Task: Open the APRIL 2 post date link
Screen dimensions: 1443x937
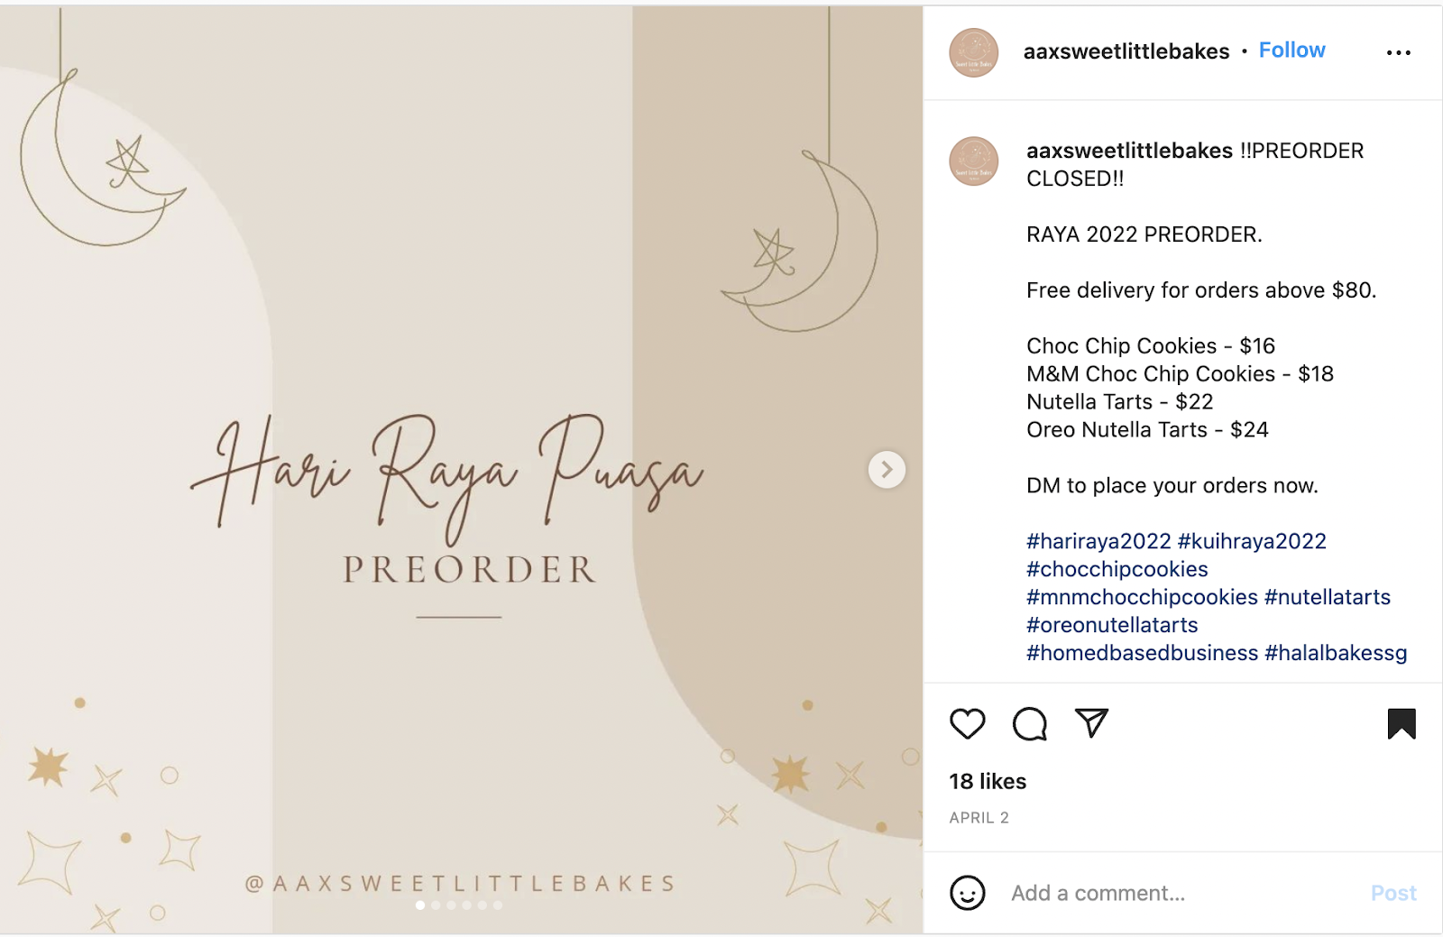Action: (x=979, y=818)
